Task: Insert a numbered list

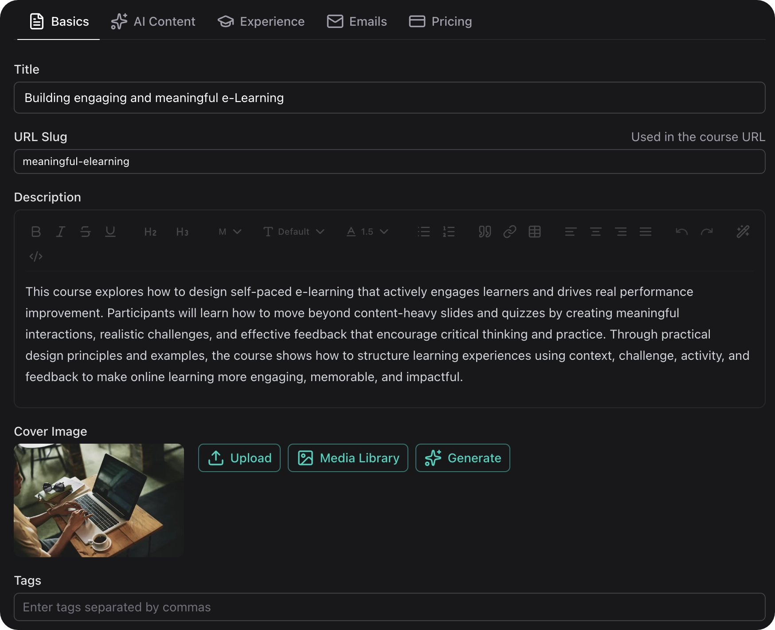Action: click(x=449, y=231)
